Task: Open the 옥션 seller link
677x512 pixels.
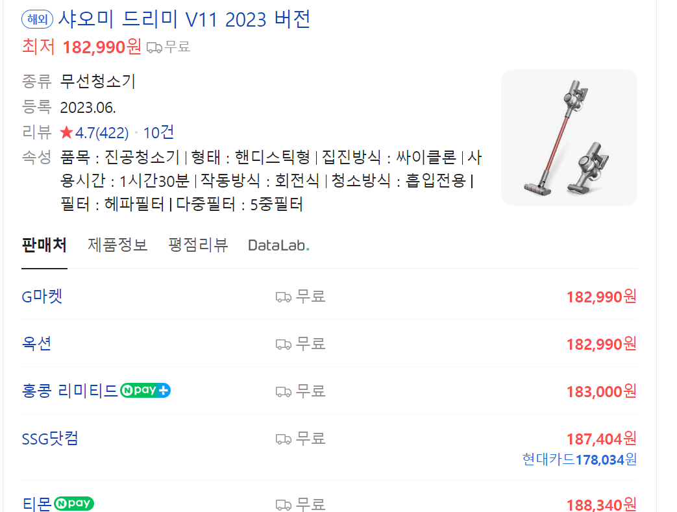Action: click(37, 344)
